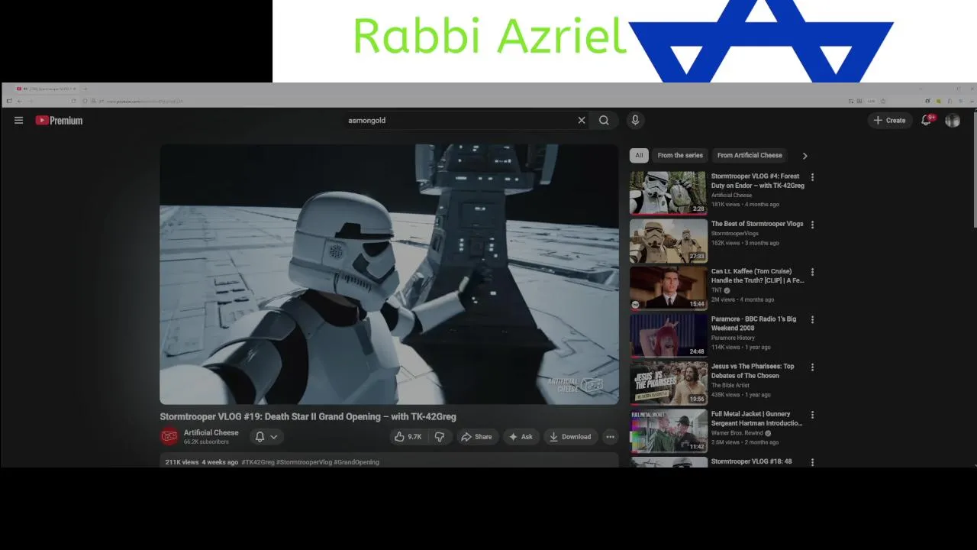Open the Stormtrooper VLOG #4 Forest Duty title
The width and height of the screenshot is (977, 550).
tap(758, 181)
